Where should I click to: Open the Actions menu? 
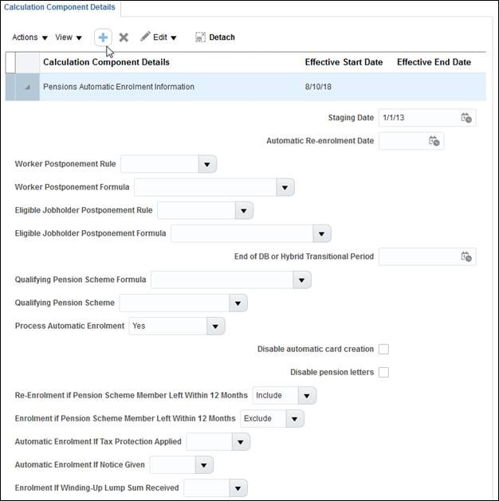[29, 37]
